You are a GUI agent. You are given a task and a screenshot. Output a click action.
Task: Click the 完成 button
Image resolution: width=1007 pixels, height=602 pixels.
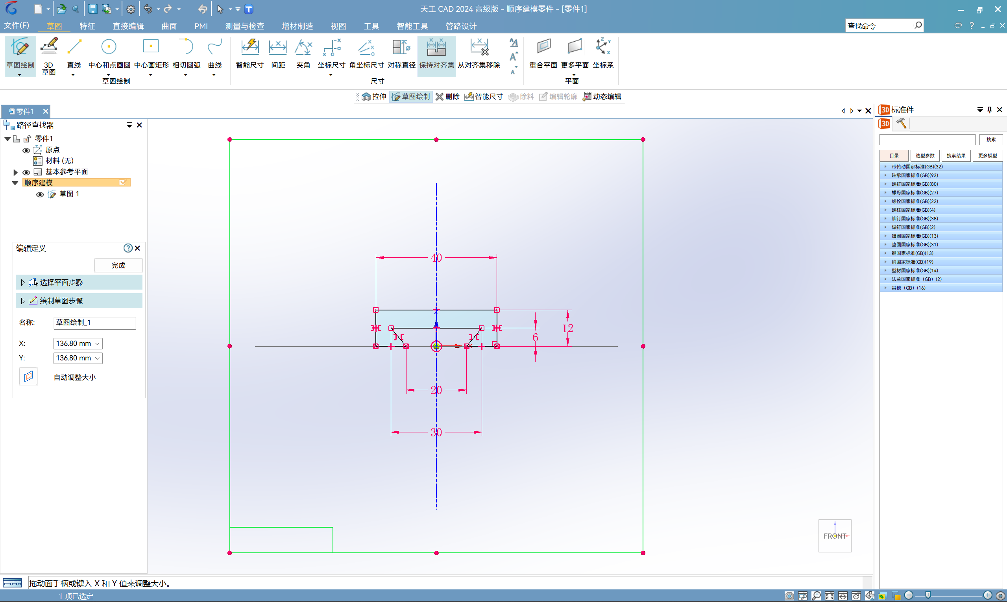pyautogui.click(x=118, y=265)
